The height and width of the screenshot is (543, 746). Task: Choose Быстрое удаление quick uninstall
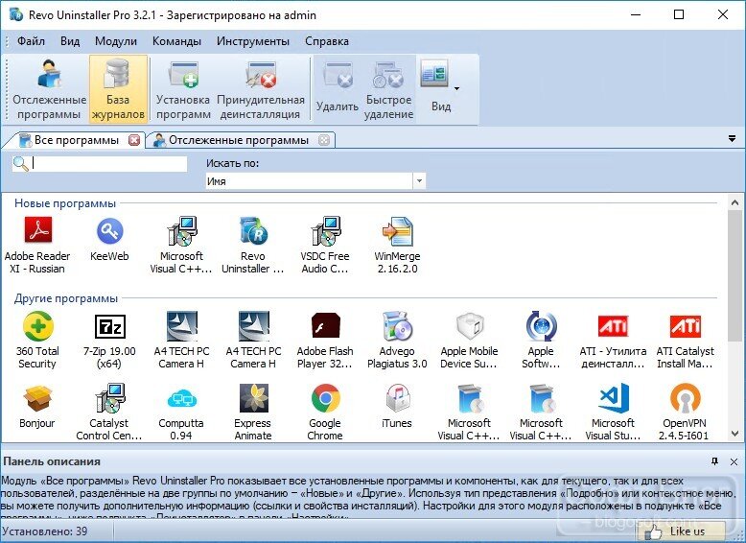pos(388,89)
